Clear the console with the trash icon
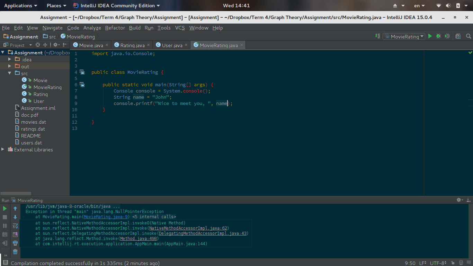 15,252
